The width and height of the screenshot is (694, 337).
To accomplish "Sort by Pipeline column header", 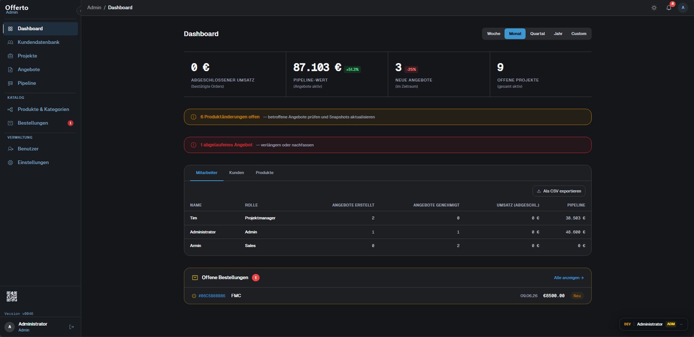I will (576, 205).
